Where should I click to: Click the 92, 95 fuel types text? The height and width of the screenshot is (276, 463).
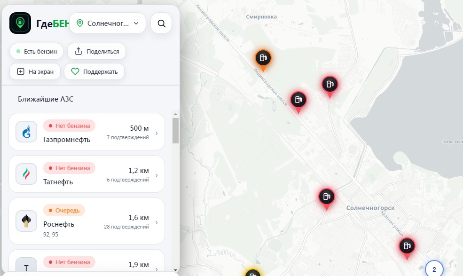(51, 235)
